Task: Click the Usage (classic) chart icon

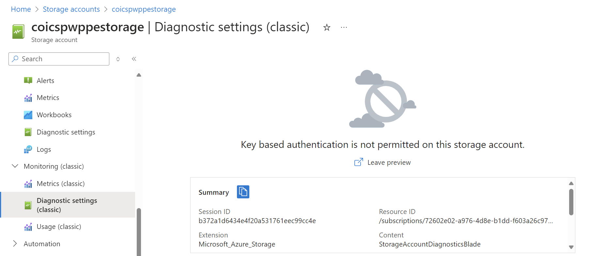Action: click(28, 226)
